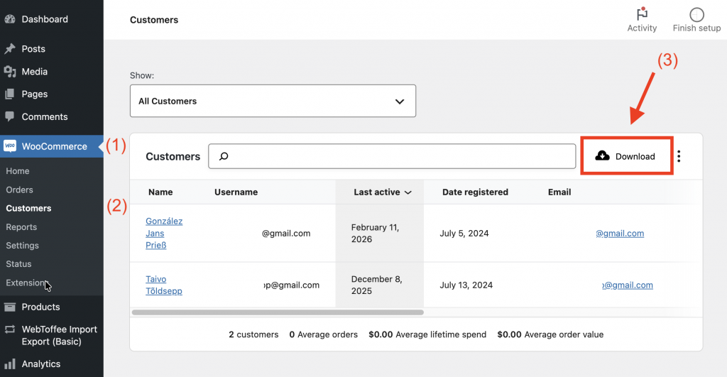Click the Customers page title
727x377 pixels.
coord(154,19)
